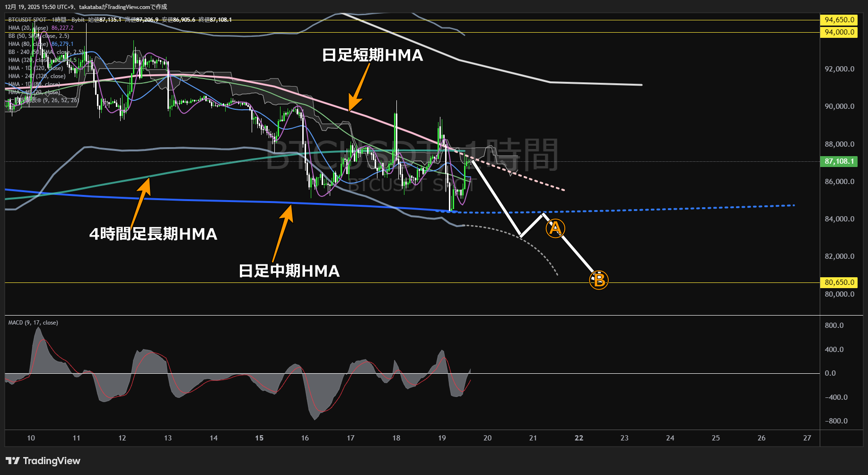Click the 94,650.0 yellow price label
Viewport: 868px width, 475px height.
click(839, 20)
